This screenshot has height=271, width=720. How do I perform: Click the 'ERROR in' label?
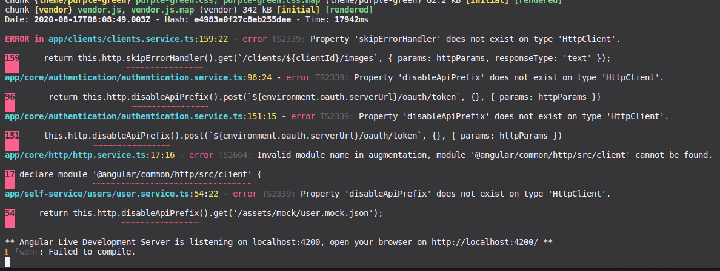pyautogui.click(x=24, y=39)
